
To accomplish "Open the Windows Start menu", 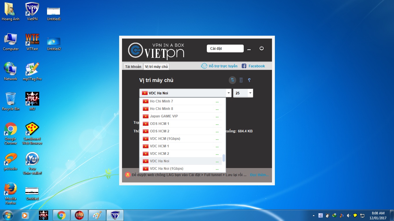I will (x=7, y=215).
